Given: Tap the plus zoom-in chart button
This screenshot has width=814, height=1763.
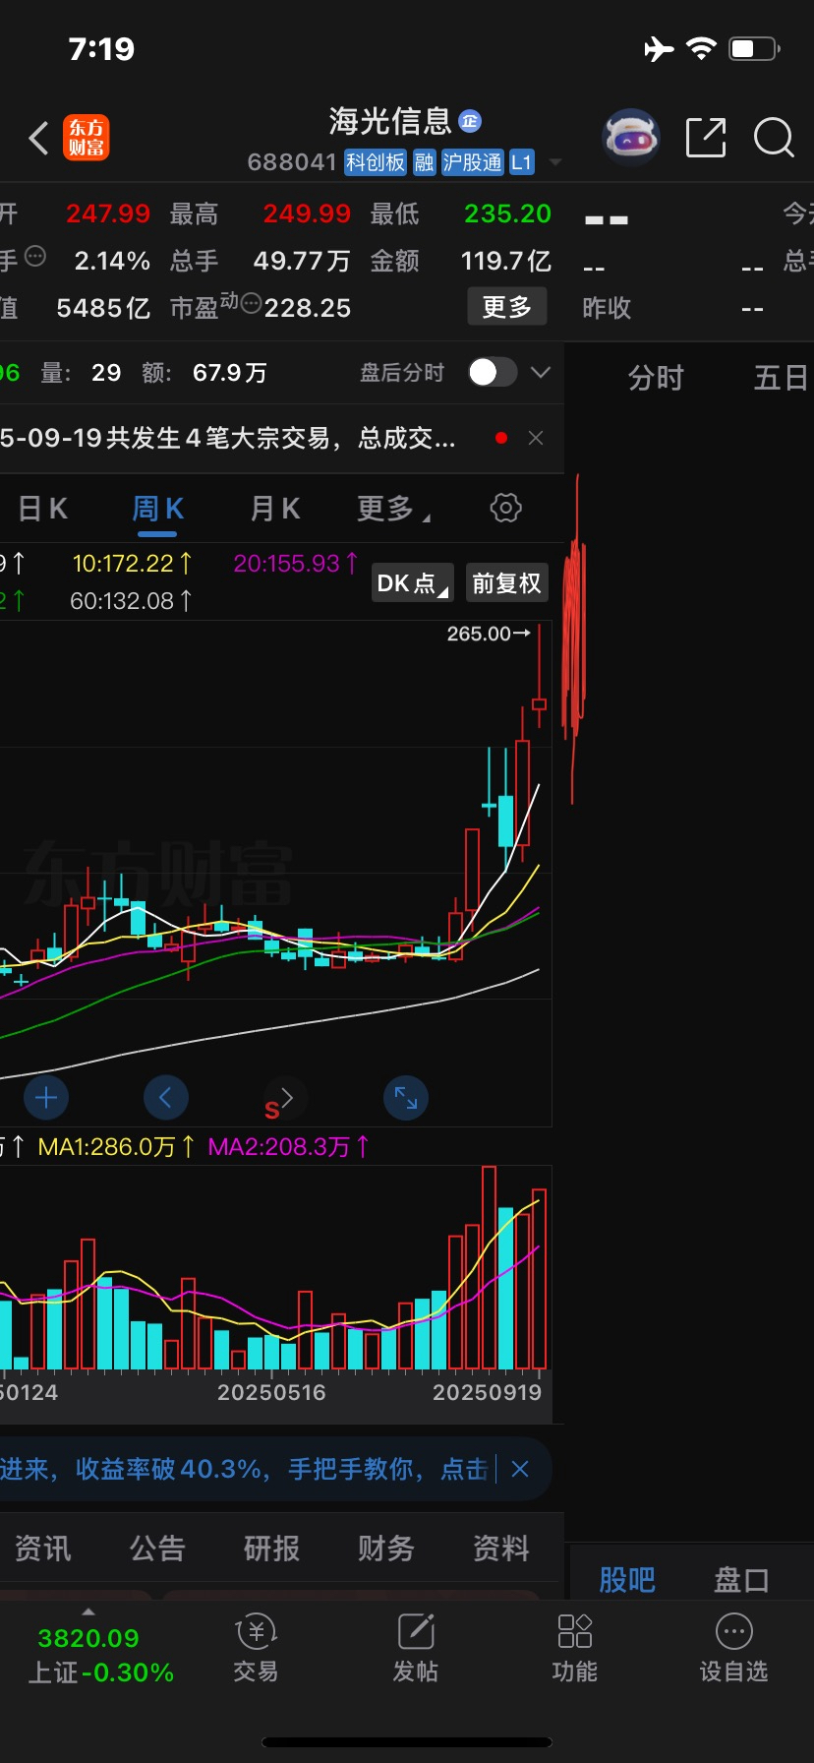Looking at the screenshot, I should click(46, 1097).
